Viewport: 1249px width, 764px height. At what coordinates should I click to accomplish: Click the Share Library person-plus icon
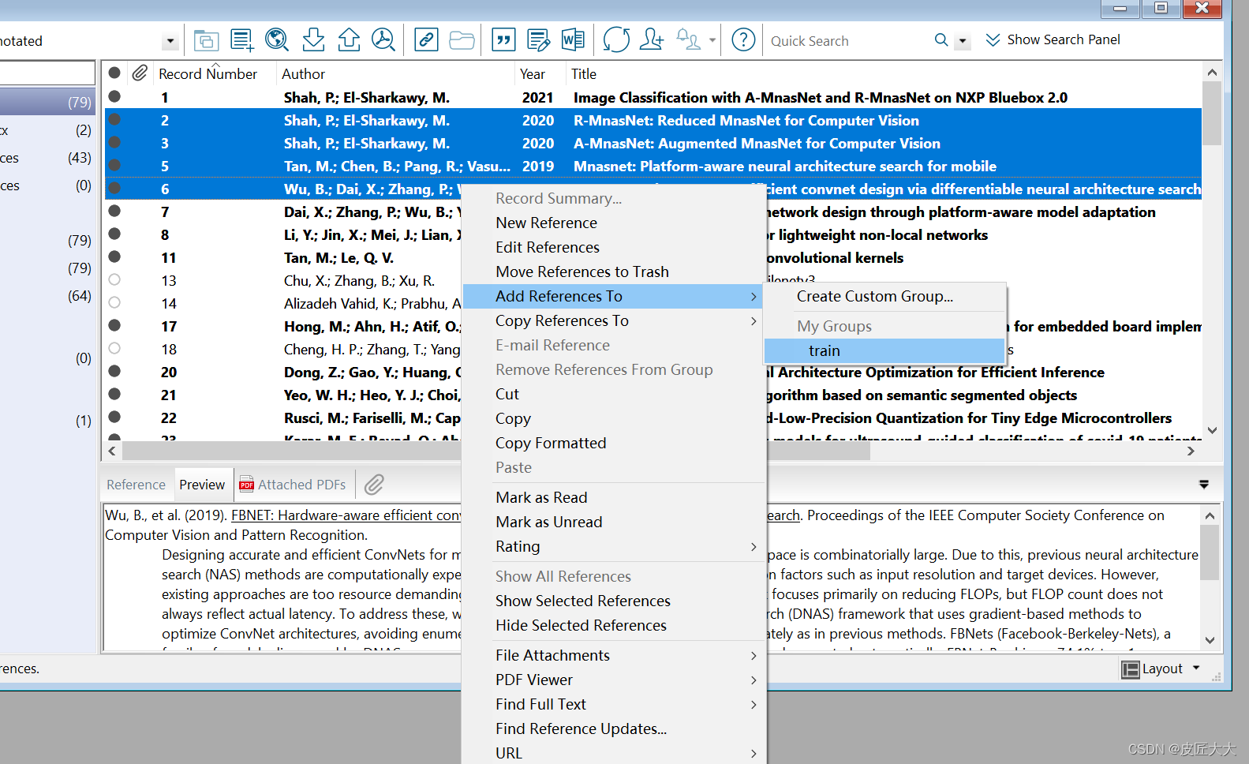(652, 39)
